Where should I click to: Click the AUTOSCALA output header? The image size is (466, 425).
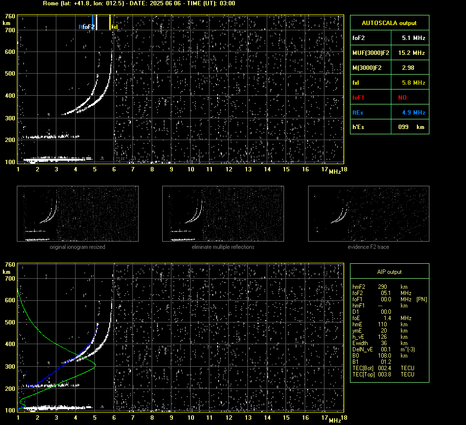pyautogui.click(x=389, y=23)
